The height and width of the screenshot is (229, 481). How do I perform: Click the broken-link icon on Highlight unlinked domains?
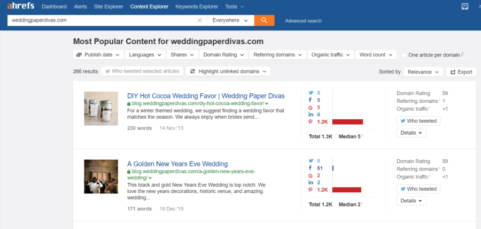pos(192,71)
